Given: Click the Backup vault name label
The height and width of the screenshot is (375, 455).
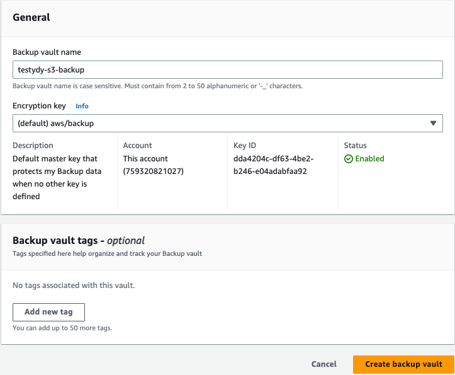Looking at the screenshot, I should (47, 52).
